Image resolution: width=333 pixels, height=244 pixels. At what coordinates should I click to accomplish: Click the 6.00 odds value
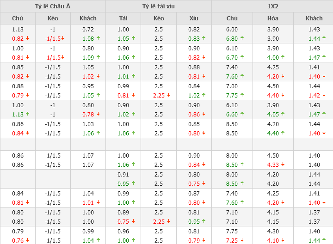pos(232,29)
